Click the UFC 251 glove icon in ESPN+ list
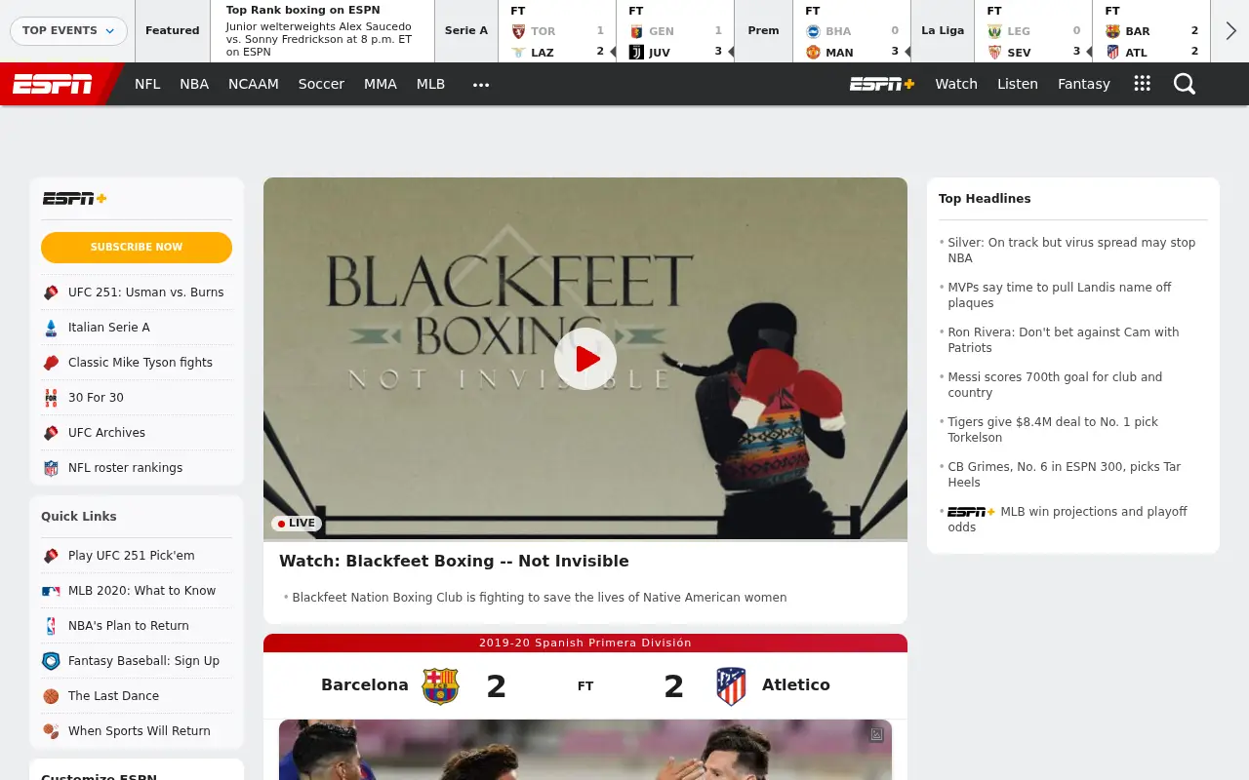The image size is (1249, 780). pyautogui.click(x=51, y=292)
